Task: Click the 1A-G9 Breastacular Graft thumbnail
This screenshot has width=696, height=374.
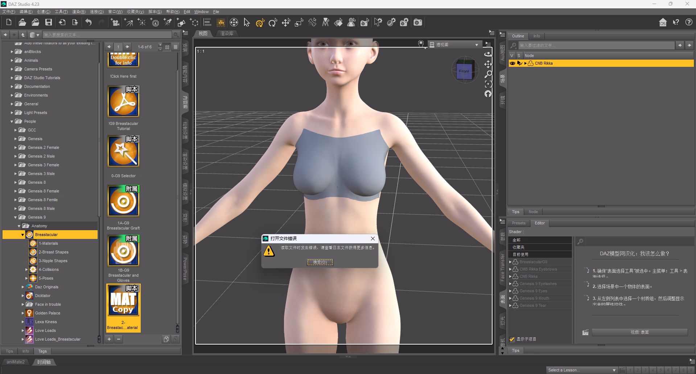Action: [123, 201]
